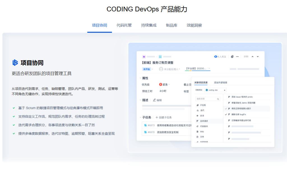Select 子任务 in the resource list
This screenshot has width=287, height=171.
pos(203,105)
